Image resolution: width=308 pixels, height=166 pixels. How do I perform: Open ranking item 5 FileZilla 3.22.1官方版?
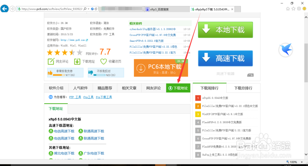pos(227,130)
